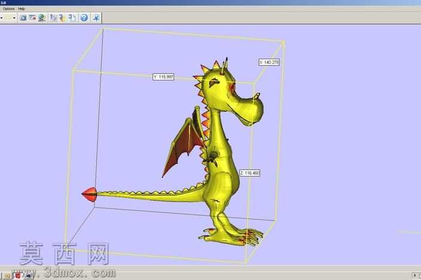The height and width of the screenshot is (280, 421).
Task: Click the Z: 116.480 dimension label
Action: pos(250,173)
